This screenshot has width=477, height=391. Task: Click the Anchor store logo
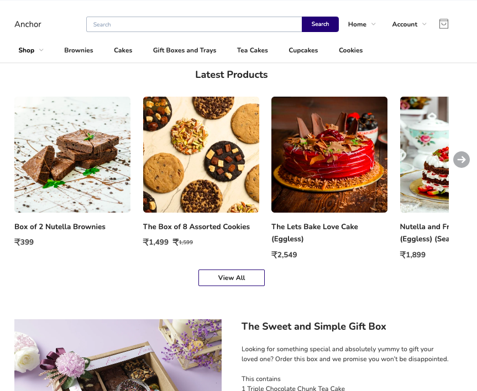(28, 24)
